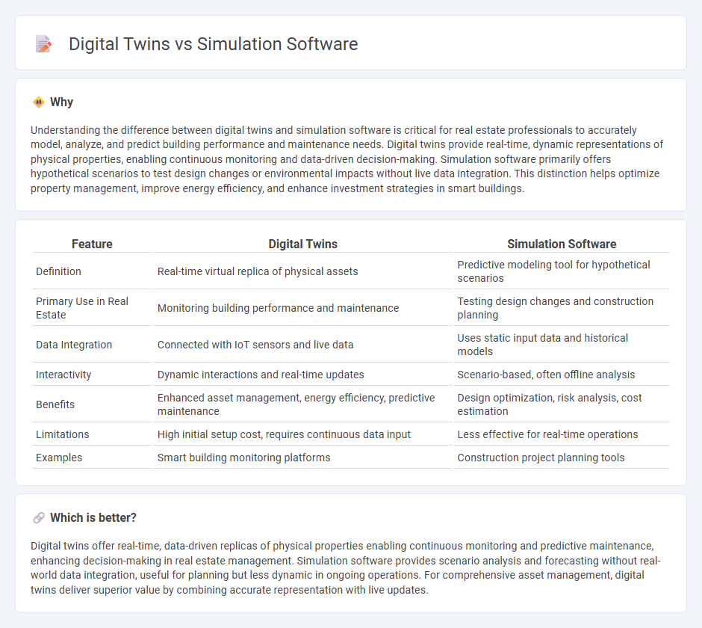This screenshot has height=628, width=702.
Task: Click the orange diamond icon next to Why
Action: (x=39, y=102)
